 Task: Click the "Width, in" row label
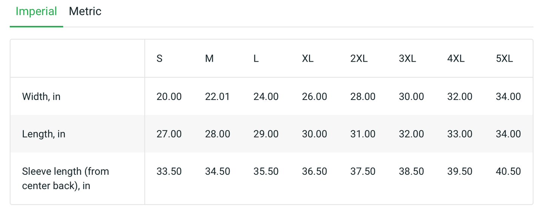(x=41, y=97)
